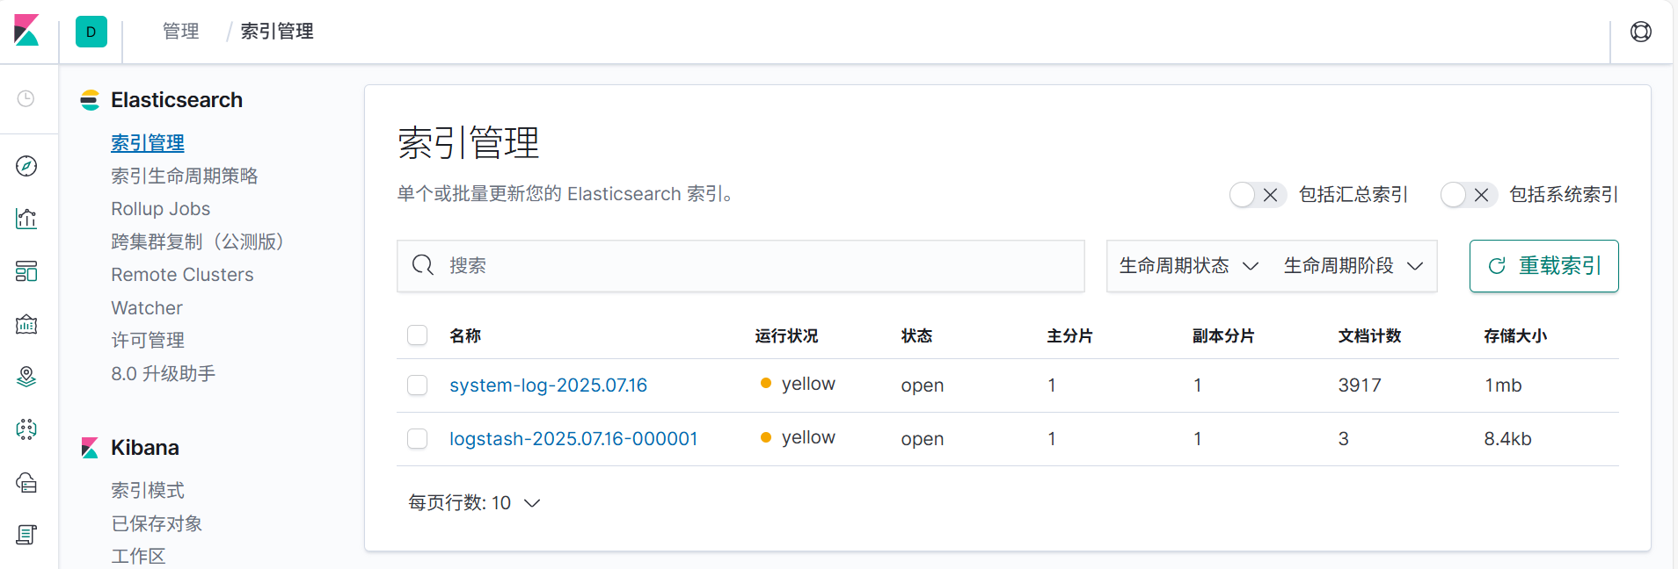Check the select-all checkbox in table header
This screenshot has height=569, width=1678.
[418, 335]
